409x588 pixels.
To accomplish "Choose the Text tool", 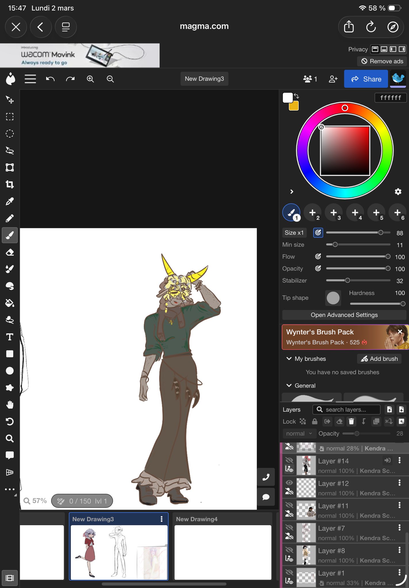I will (10, 337).
